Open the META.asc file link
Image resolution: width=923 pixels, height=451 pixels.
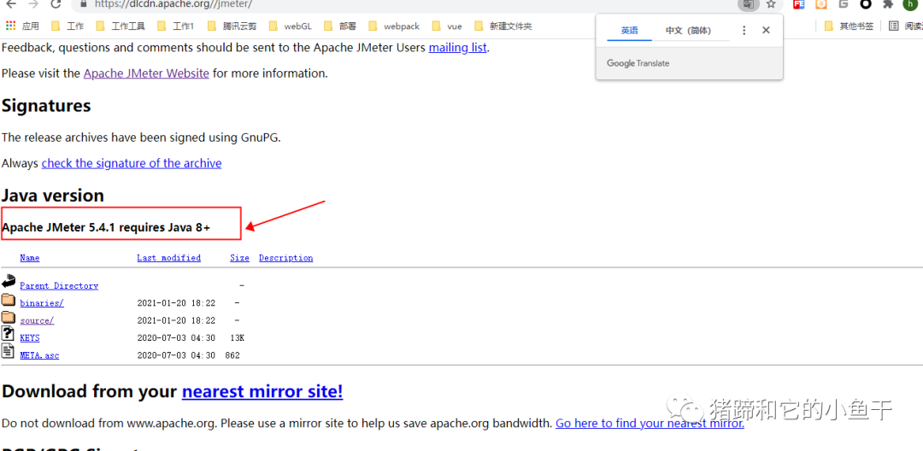(x=39, y=355)
